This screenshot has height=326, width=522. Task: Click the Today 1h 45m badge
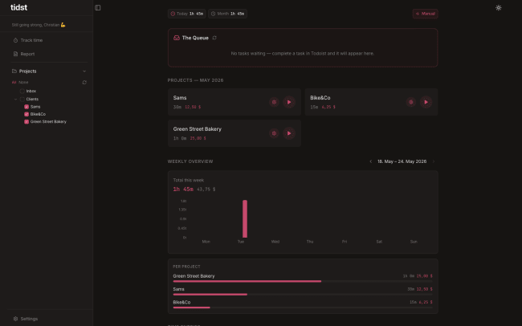tap(186, 14)
